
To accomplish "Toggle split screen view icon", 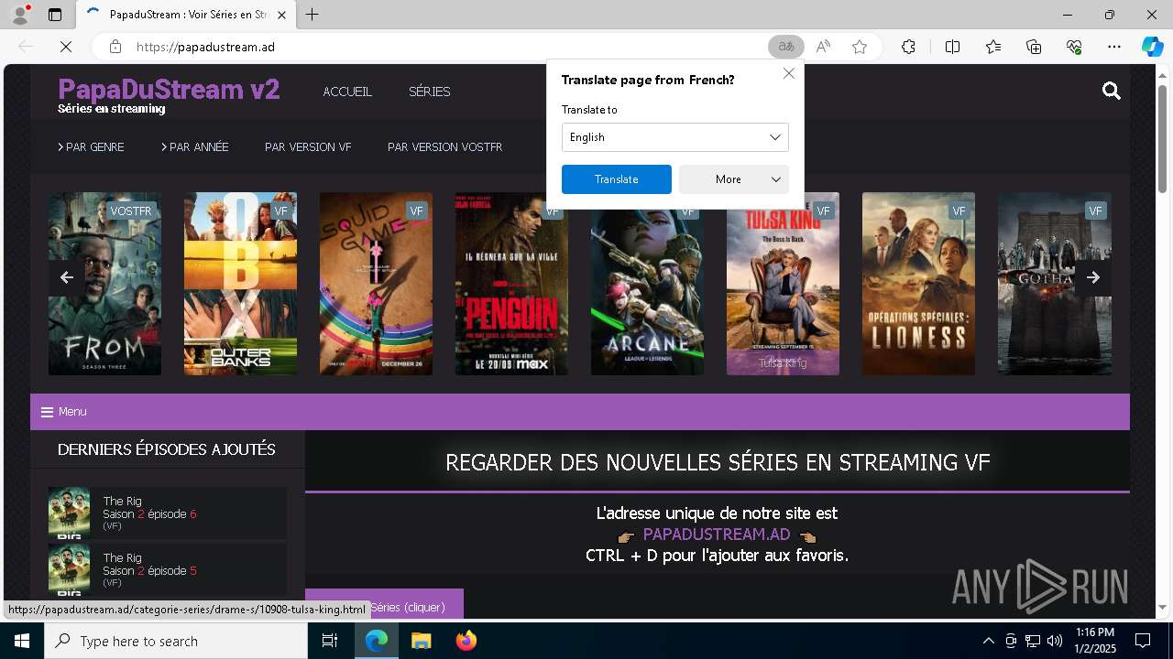I will point(952,47).
